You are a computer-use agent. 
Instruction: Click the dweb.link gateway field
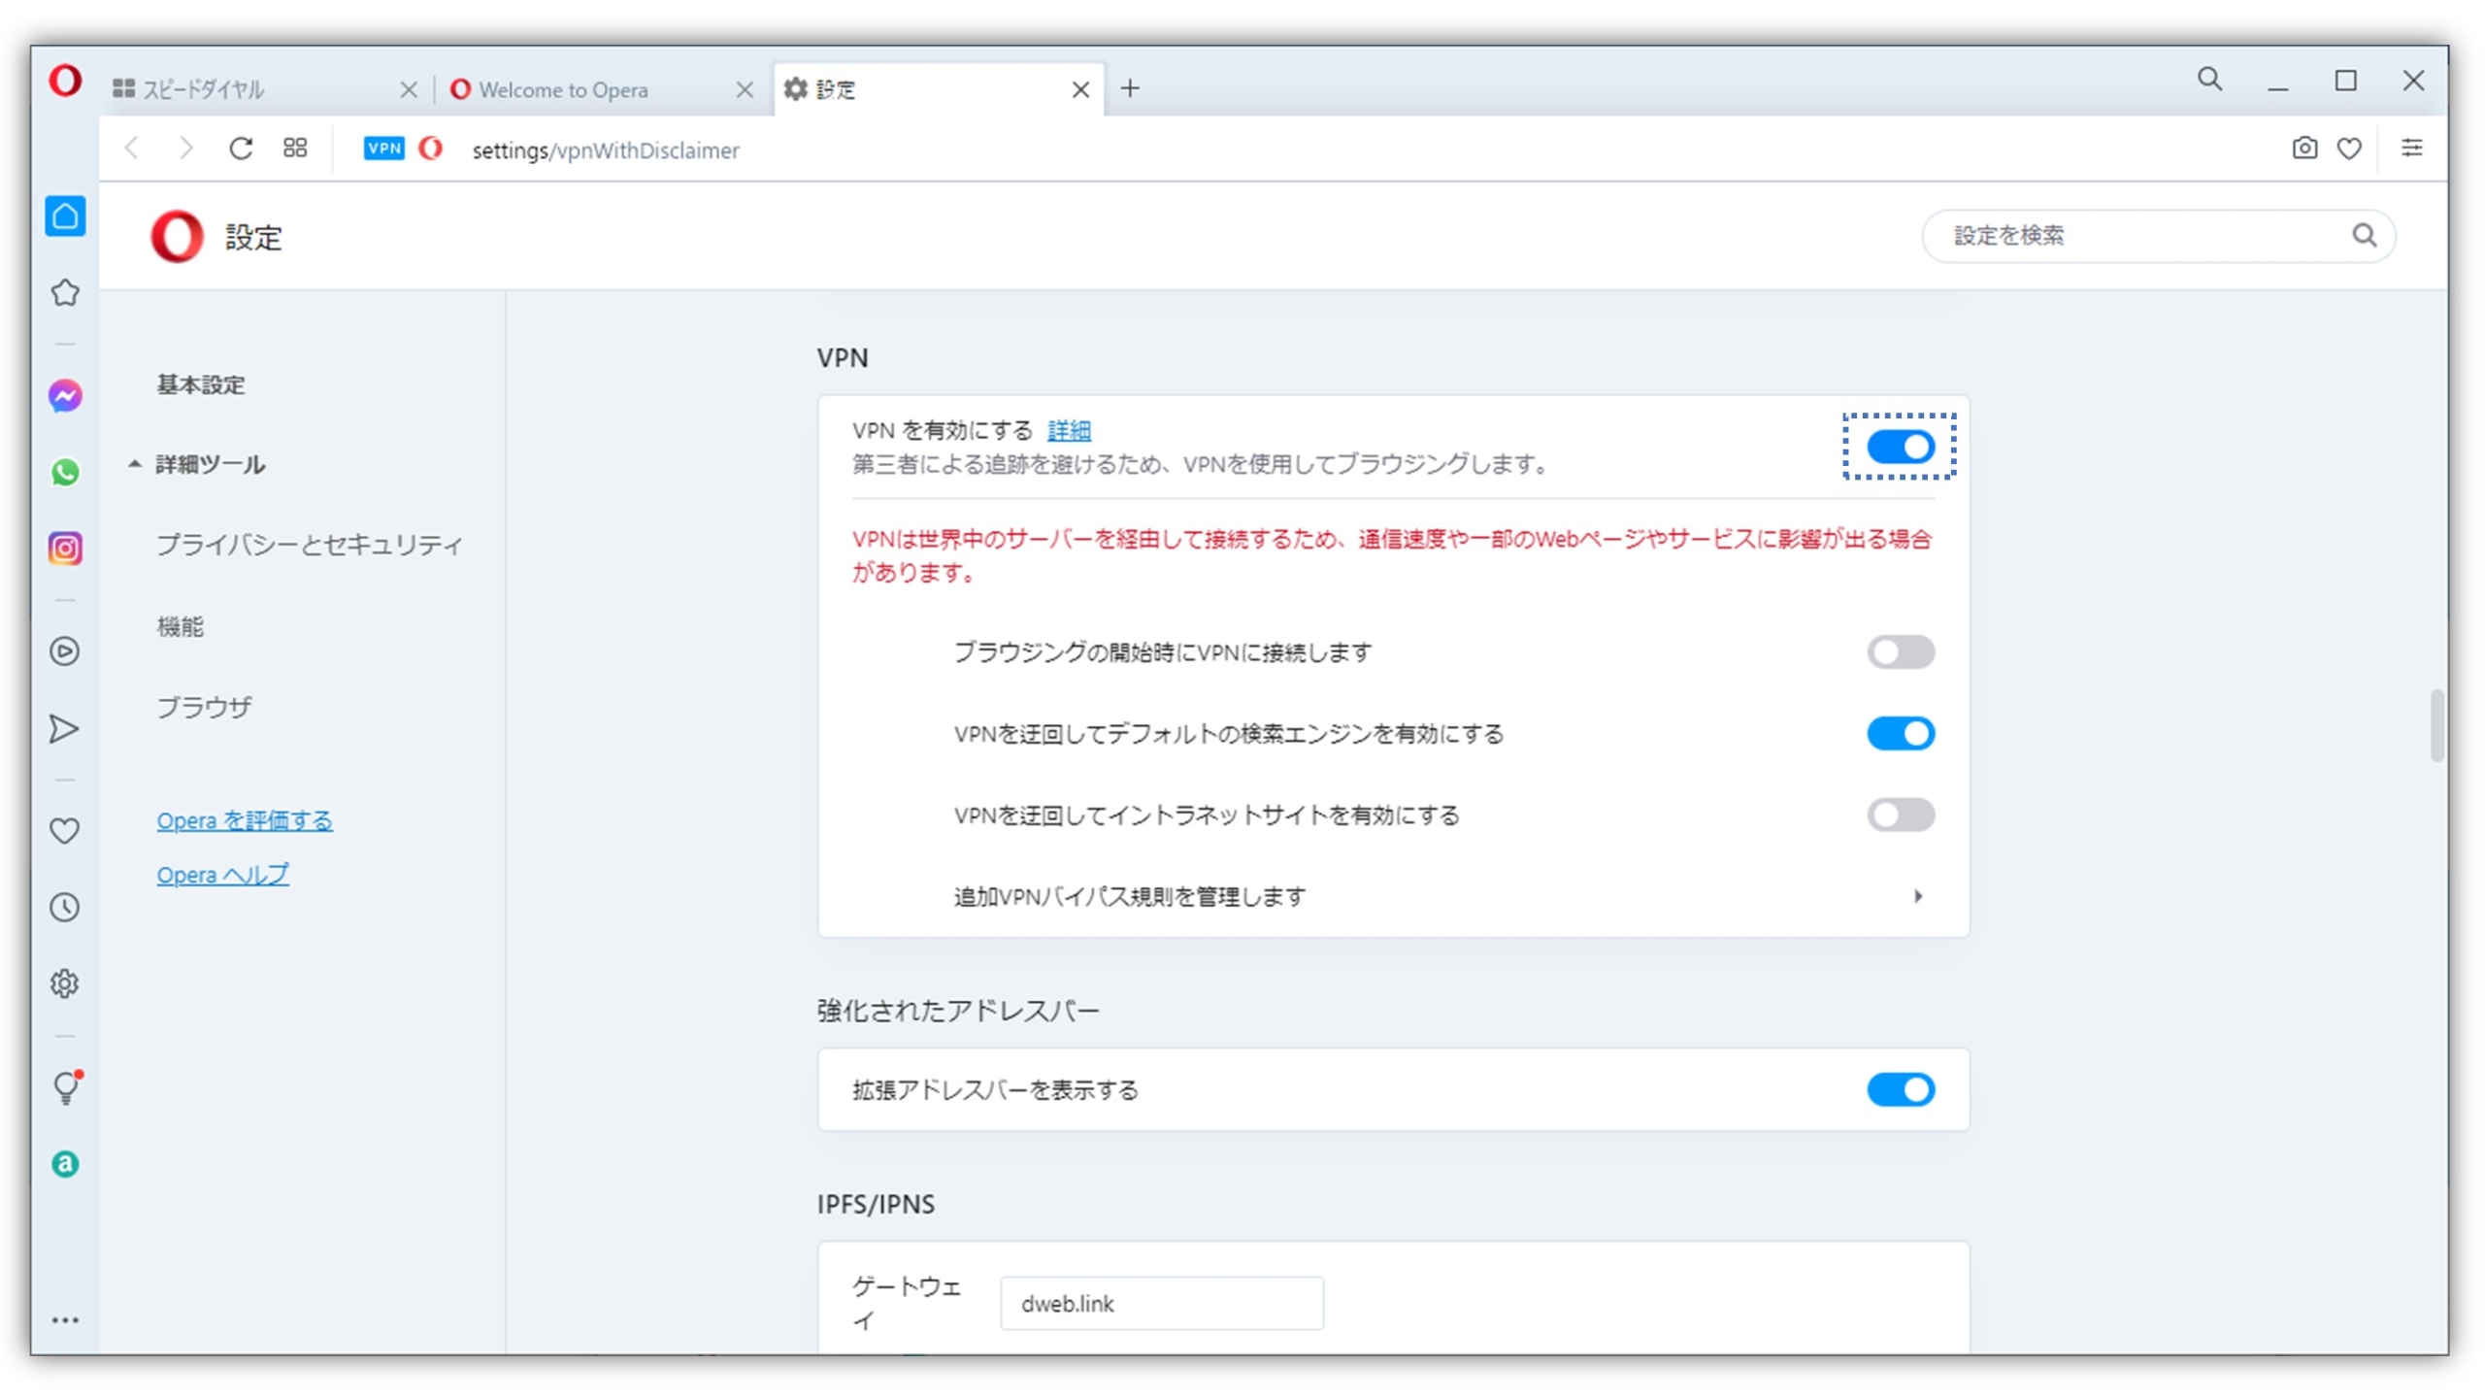pos(1161,1303)
